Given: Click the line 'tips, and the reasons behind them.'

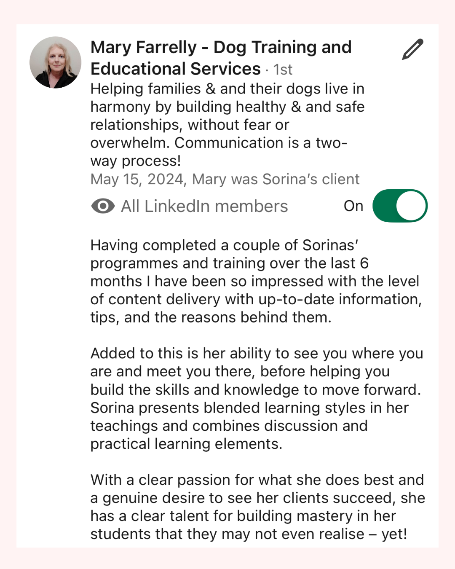Looking at the screenshot, I should tap(211, 317).
